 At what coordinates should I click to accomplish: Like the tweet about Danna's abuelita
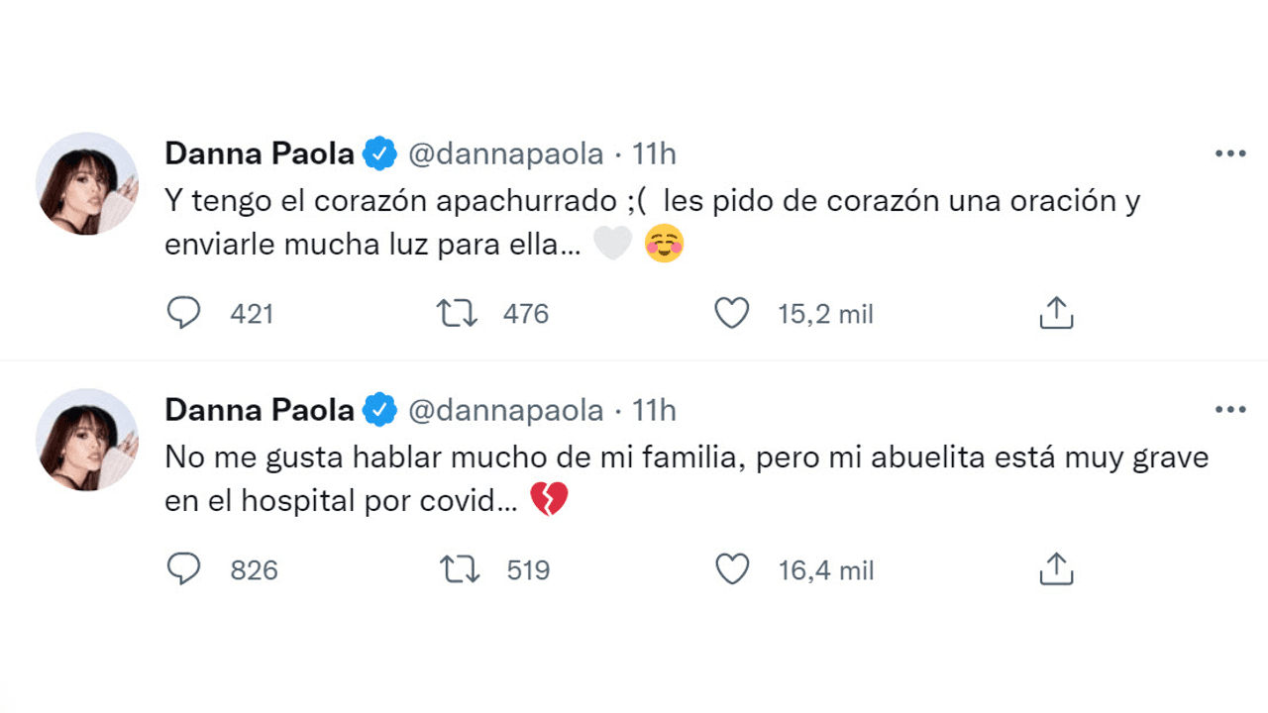coord(732,569)
